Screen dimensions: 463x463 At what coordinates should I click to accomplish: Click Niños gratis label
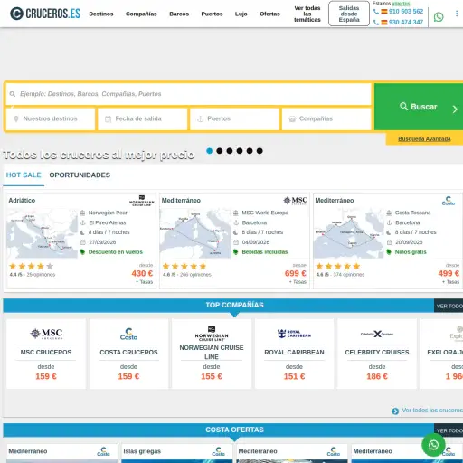411,252
